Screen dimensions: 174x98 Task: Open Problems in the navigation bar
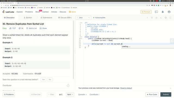point(29,12)
